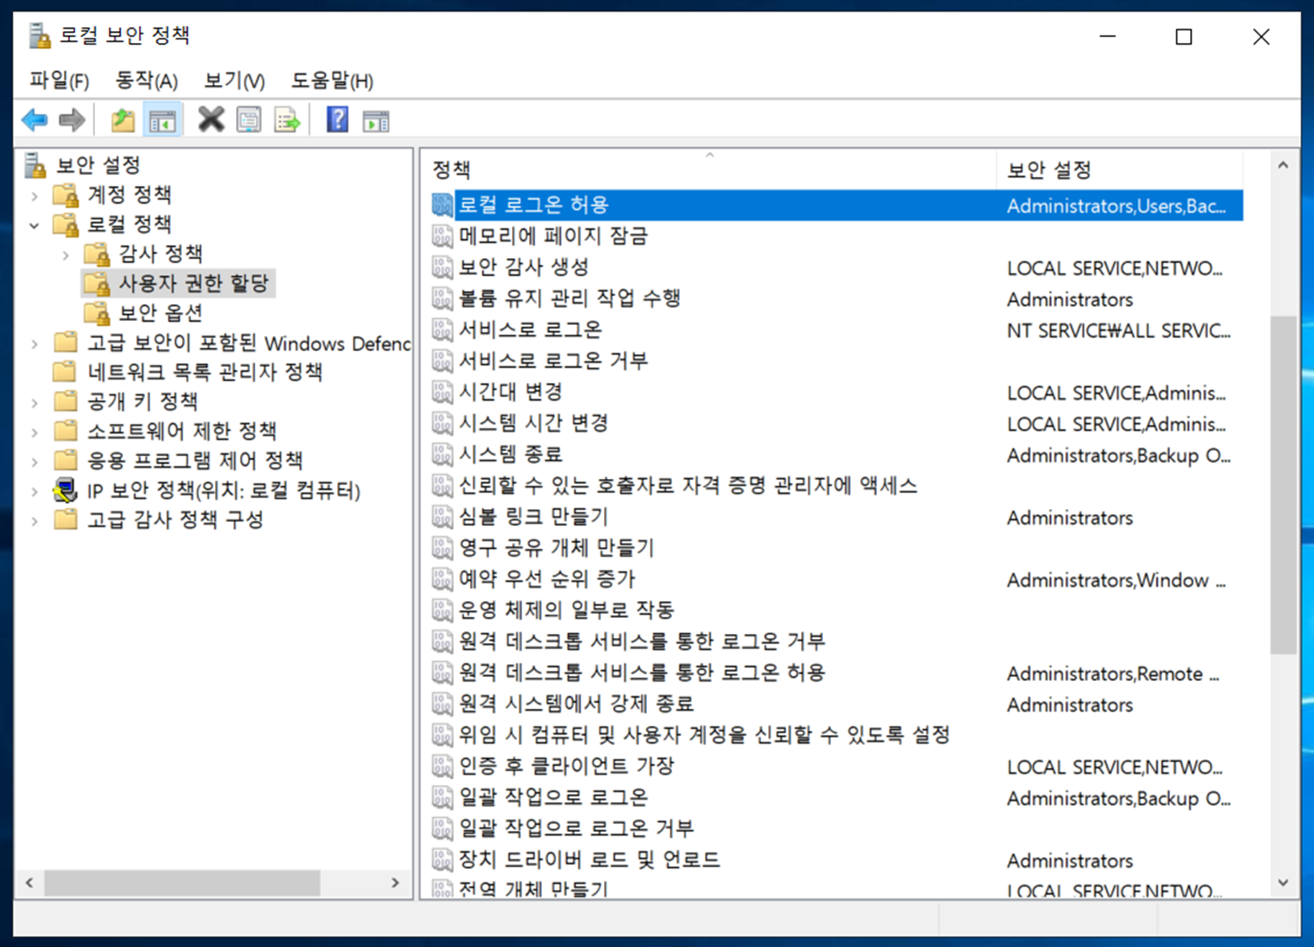Click the 감사 정책 folder icon

coord(97,253)
